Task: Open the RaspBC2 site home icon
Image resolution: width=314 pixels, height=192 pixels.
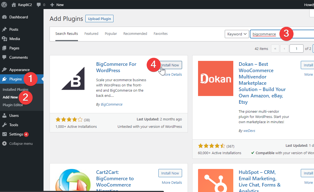Action: pyautogui.click(x=14, y=5)
